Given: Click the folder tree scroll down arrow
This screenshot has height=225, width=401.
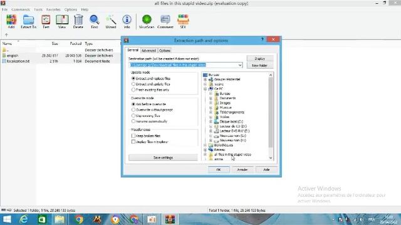Looking at the screenshot, I should tap(271, 158).
